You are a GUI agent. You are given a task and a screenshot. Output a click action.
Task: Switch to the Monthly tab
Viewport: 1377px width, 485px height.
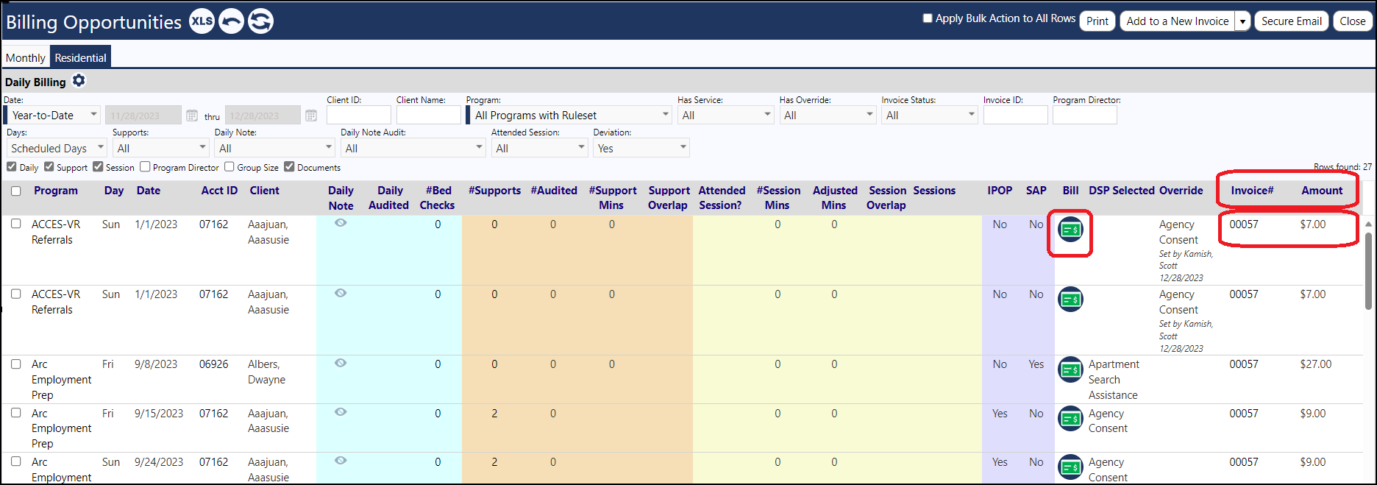click(26, 57)
